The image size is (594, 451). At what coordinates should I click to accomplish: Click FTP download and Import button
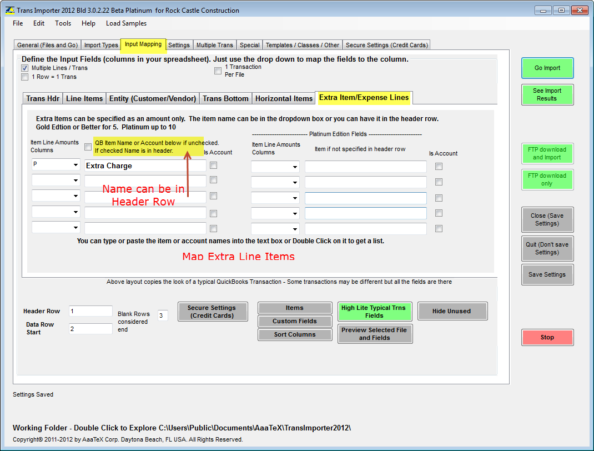547,153
